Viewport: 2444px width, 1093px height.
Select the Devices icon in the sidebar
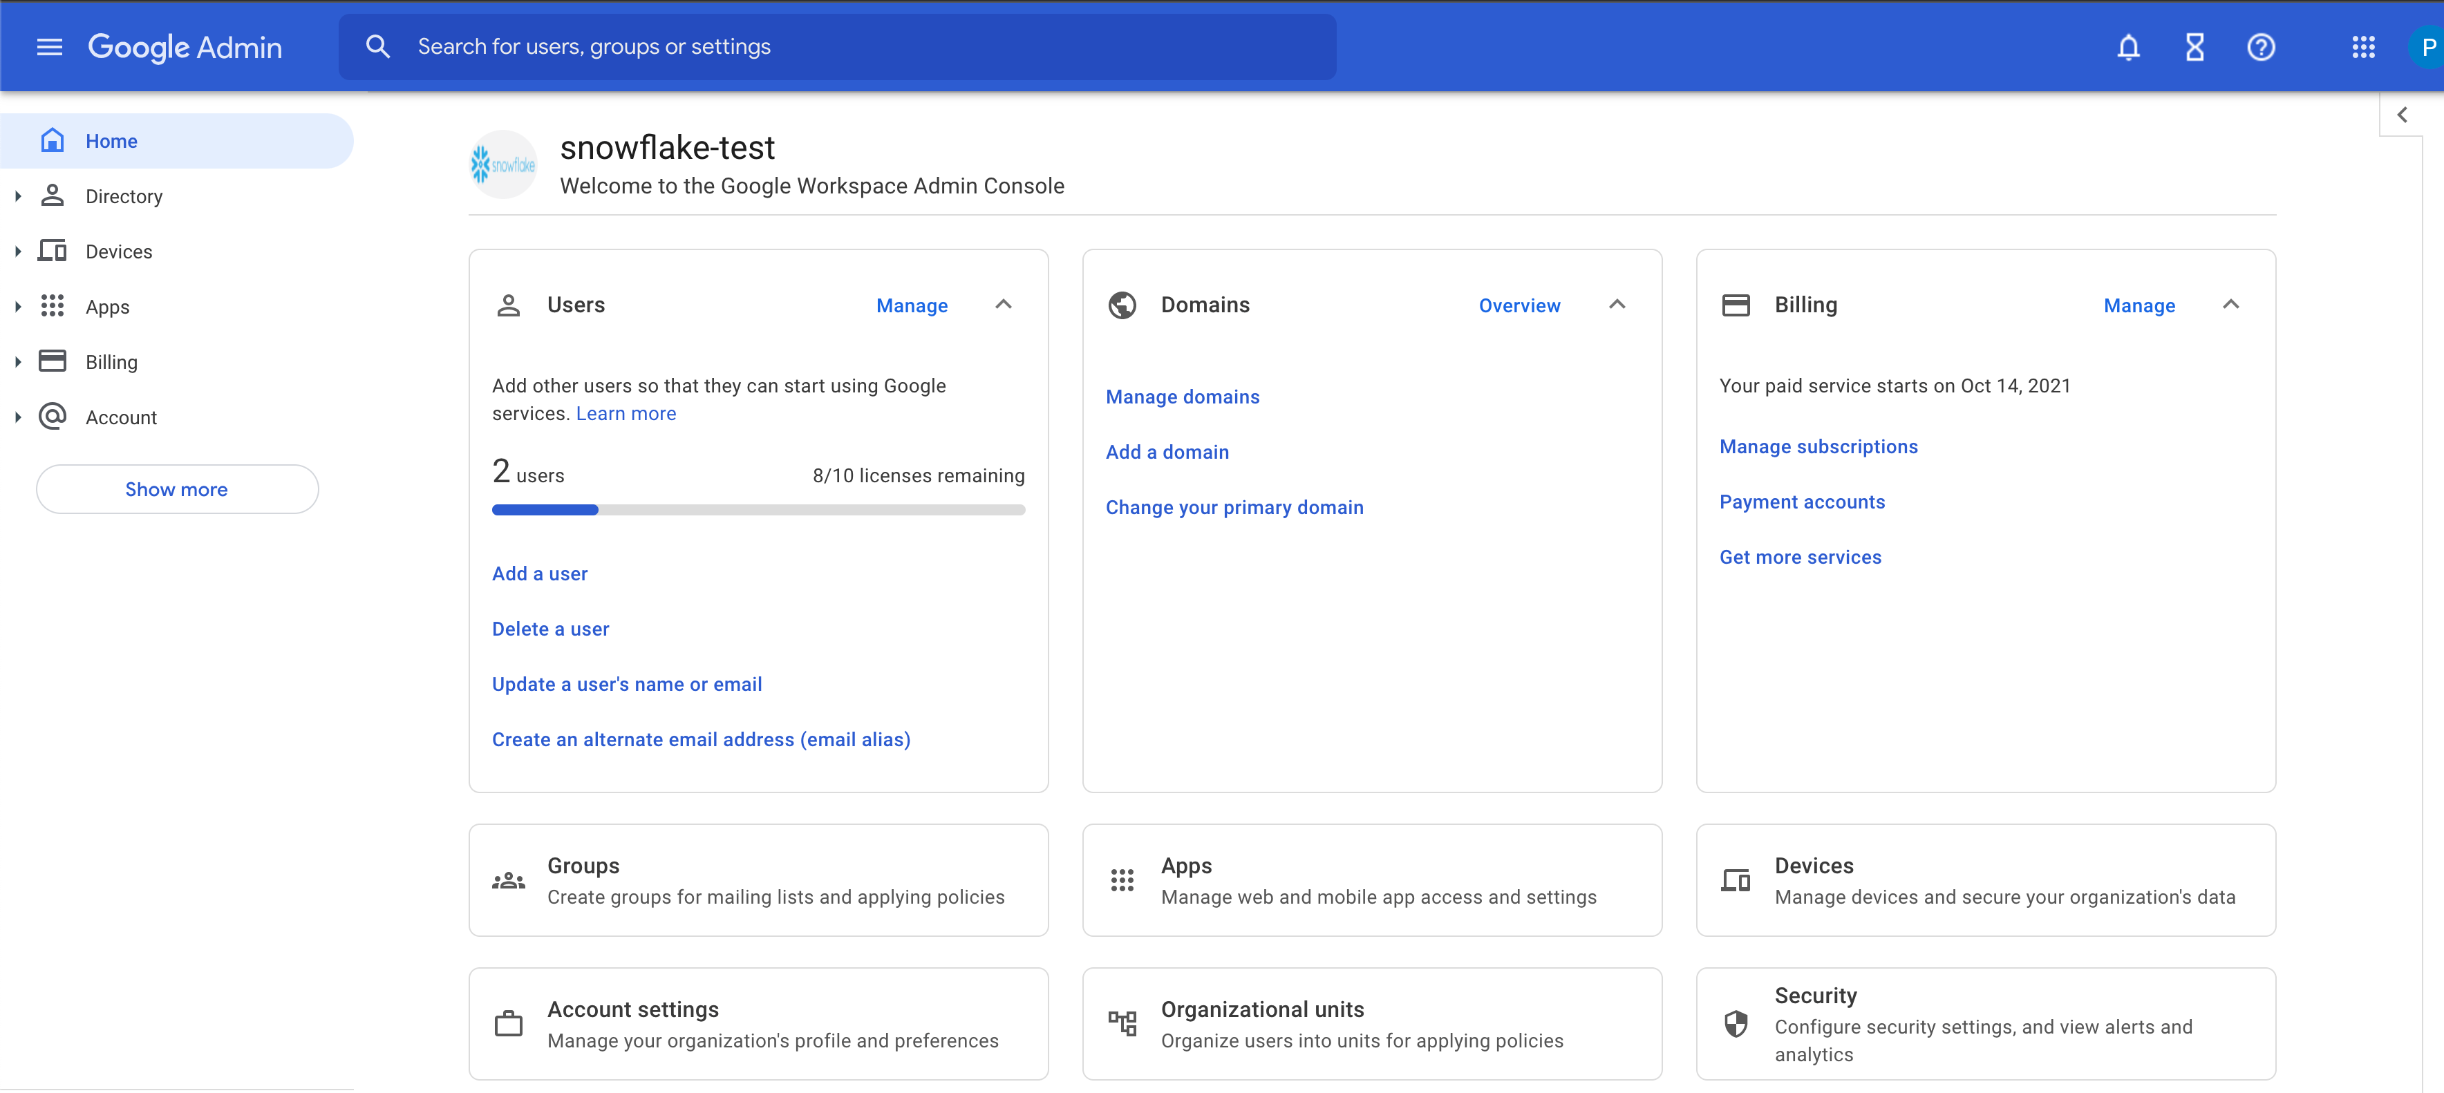click(52, 251)
